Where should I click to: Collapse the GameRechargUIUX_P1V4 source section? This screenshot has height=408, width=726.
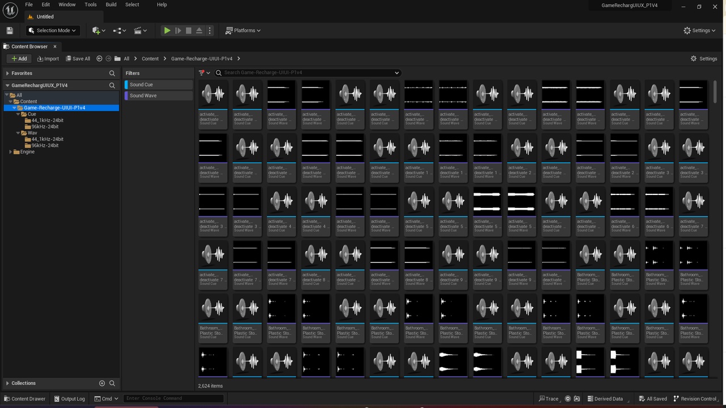(7, 86)
